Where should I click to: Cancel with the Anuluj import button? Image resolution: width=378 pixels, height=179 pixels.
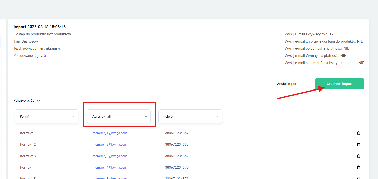(x=287, y=84)
